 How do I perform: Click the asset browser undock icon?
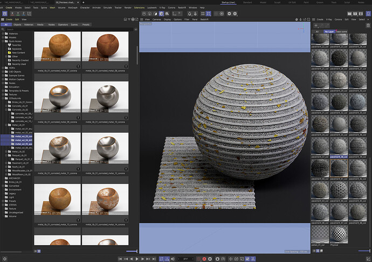tap(136, 19)
